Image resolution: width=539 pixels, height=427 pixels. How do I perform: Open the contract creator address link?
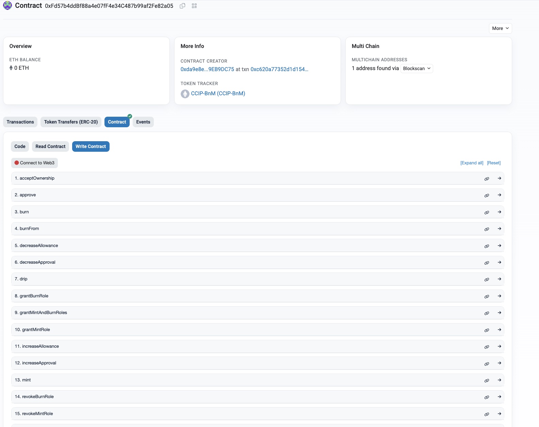[x=207, y=69]
